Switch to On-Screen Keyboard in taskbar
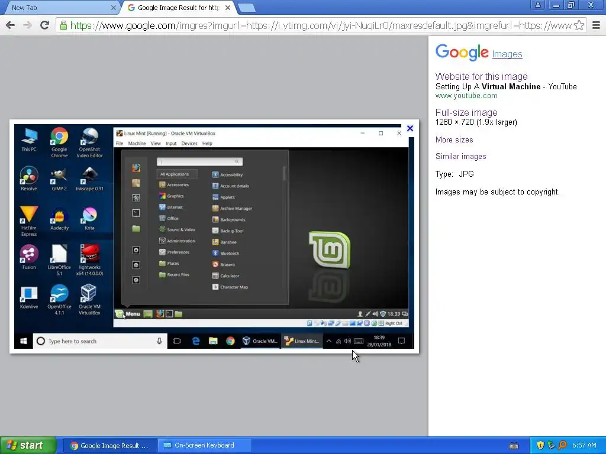Viewport: 606px width, 454px height. tap(204, 446)
